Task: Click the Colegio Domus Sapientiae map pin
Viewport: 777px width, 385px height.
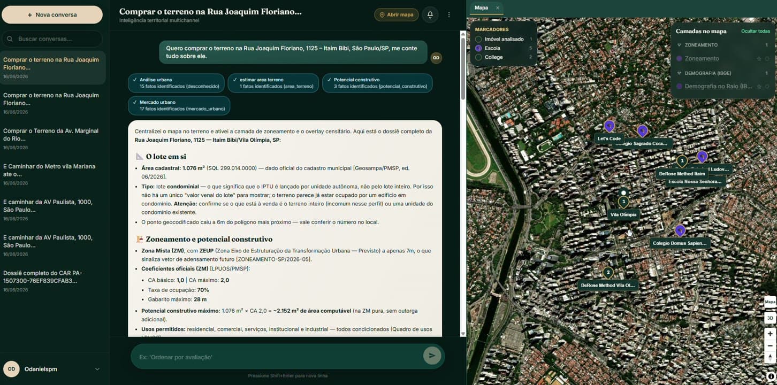Action: coord(680,230)
